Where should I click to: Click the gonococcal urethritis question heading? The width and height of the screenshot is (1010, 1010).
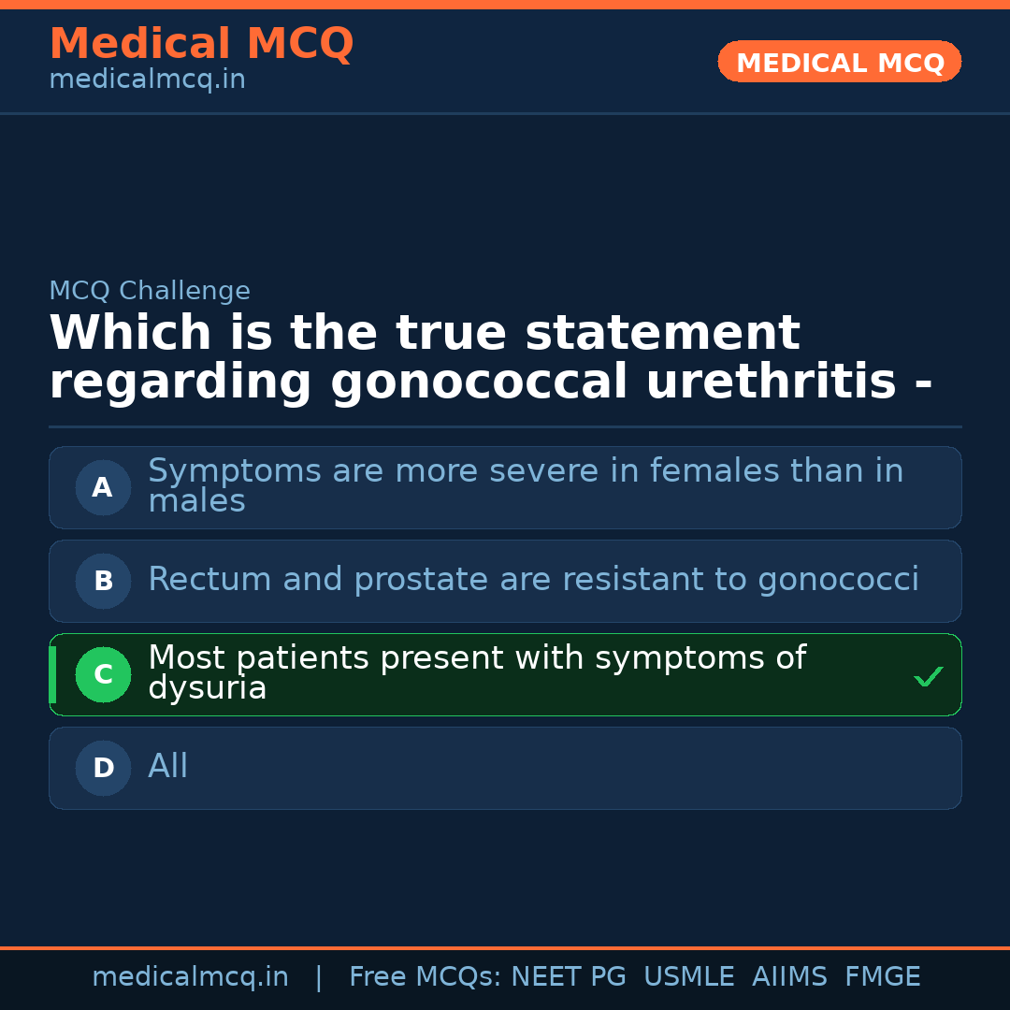[490, 358]
